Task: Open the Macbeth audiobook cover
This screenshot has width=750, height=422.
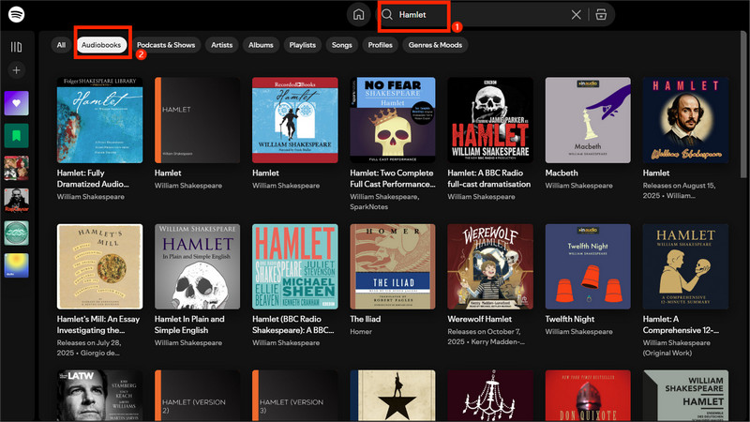Action: click(588, 120)
